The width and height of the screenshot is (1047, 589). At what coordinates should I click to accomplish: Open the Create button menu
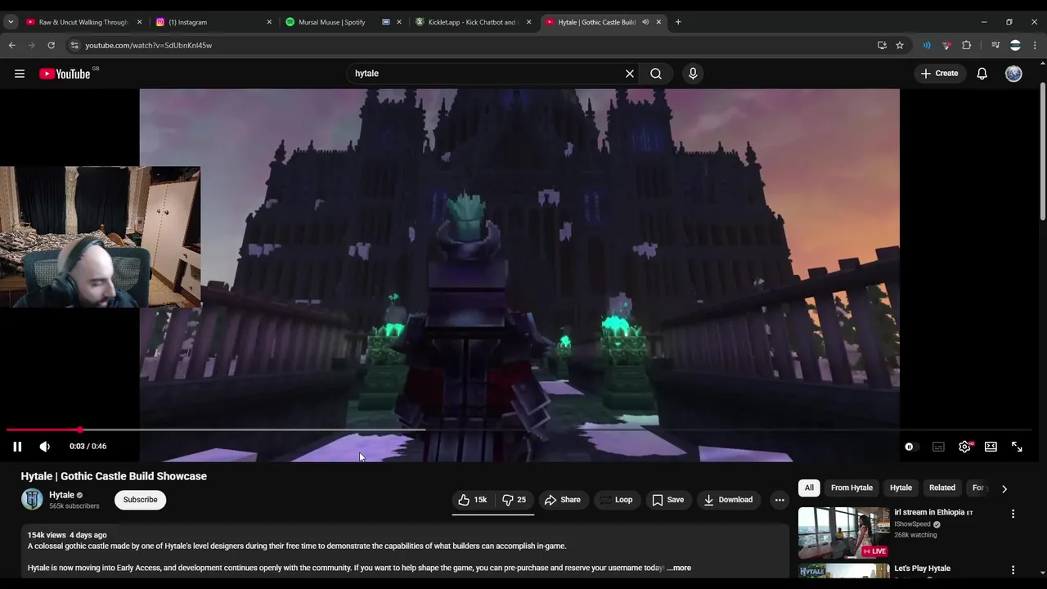click(x=939, y=74)
